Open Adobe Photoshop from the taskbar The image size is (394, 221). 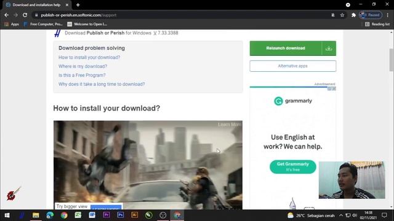tap(121, 215)
